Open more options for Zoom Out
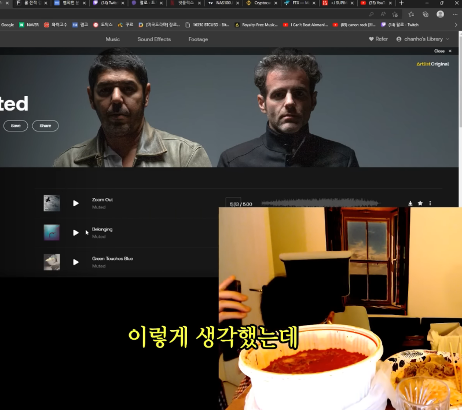 coord(430,203)
